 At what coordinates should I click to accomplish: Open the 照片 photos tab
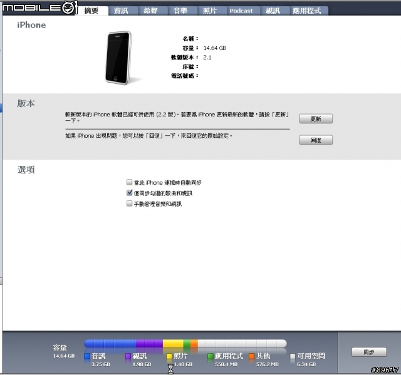[x=210, y=11]
